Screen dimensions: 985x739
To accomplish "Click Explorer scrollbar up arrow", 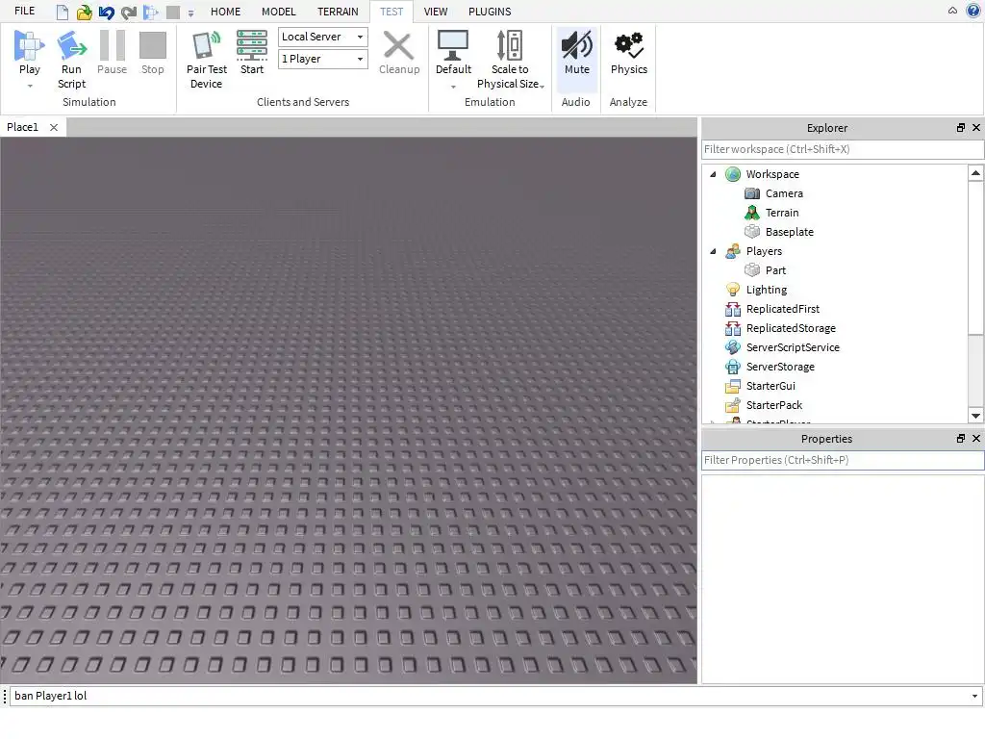I will (x=975, y=173).
